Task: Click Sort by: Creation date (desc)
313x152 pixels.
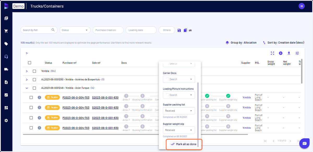Action: [x=283, y=43]
